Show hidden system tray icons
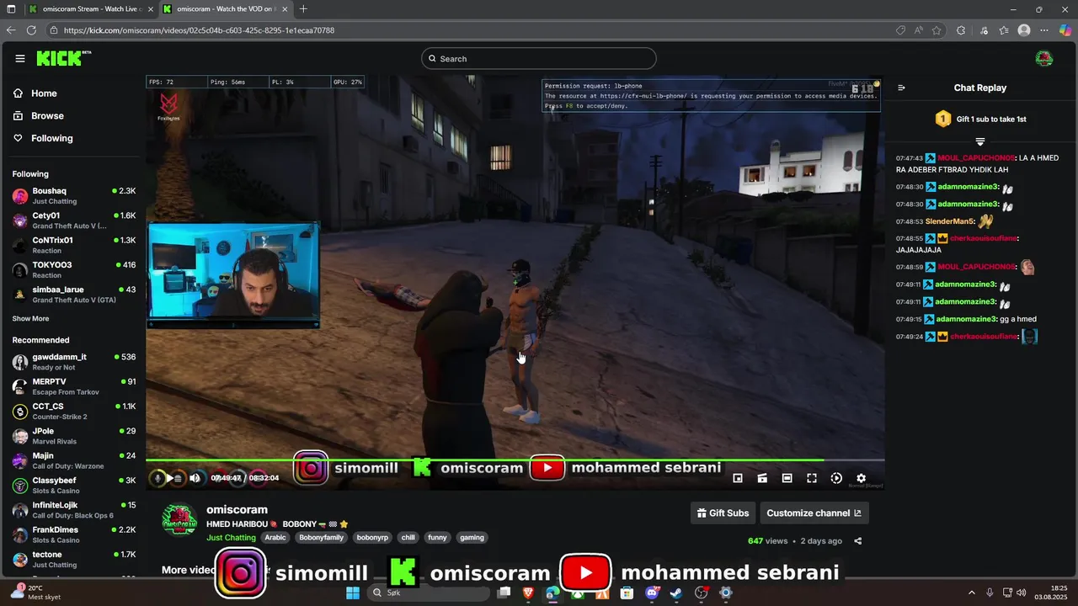Viewport: 1078px width, 606px height. click(x=971, y=593)
